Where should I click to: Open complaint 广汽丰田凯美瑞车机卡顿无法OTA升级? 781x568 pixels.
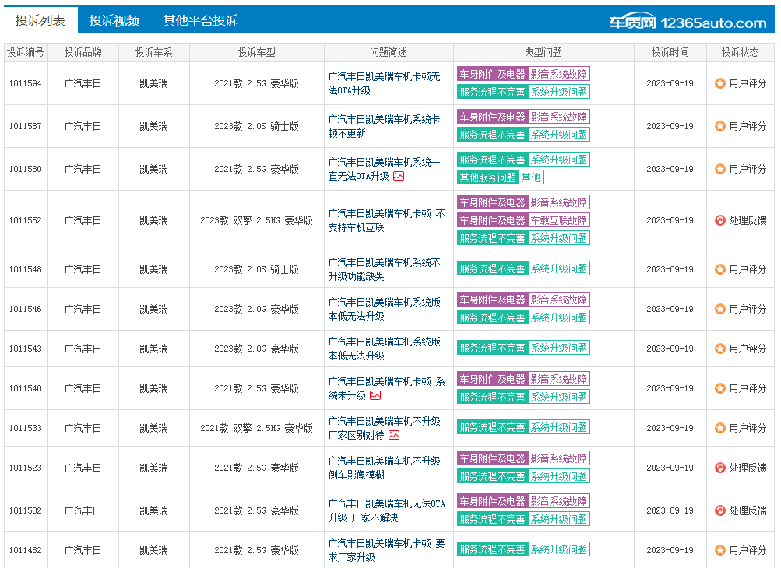click(x=384, y=83)
